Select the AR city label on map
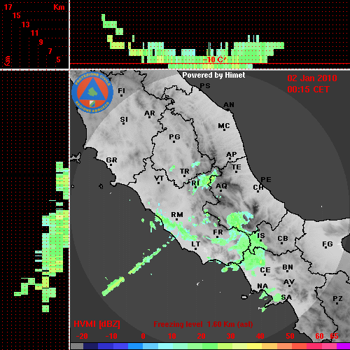 (x=150, y=113)
